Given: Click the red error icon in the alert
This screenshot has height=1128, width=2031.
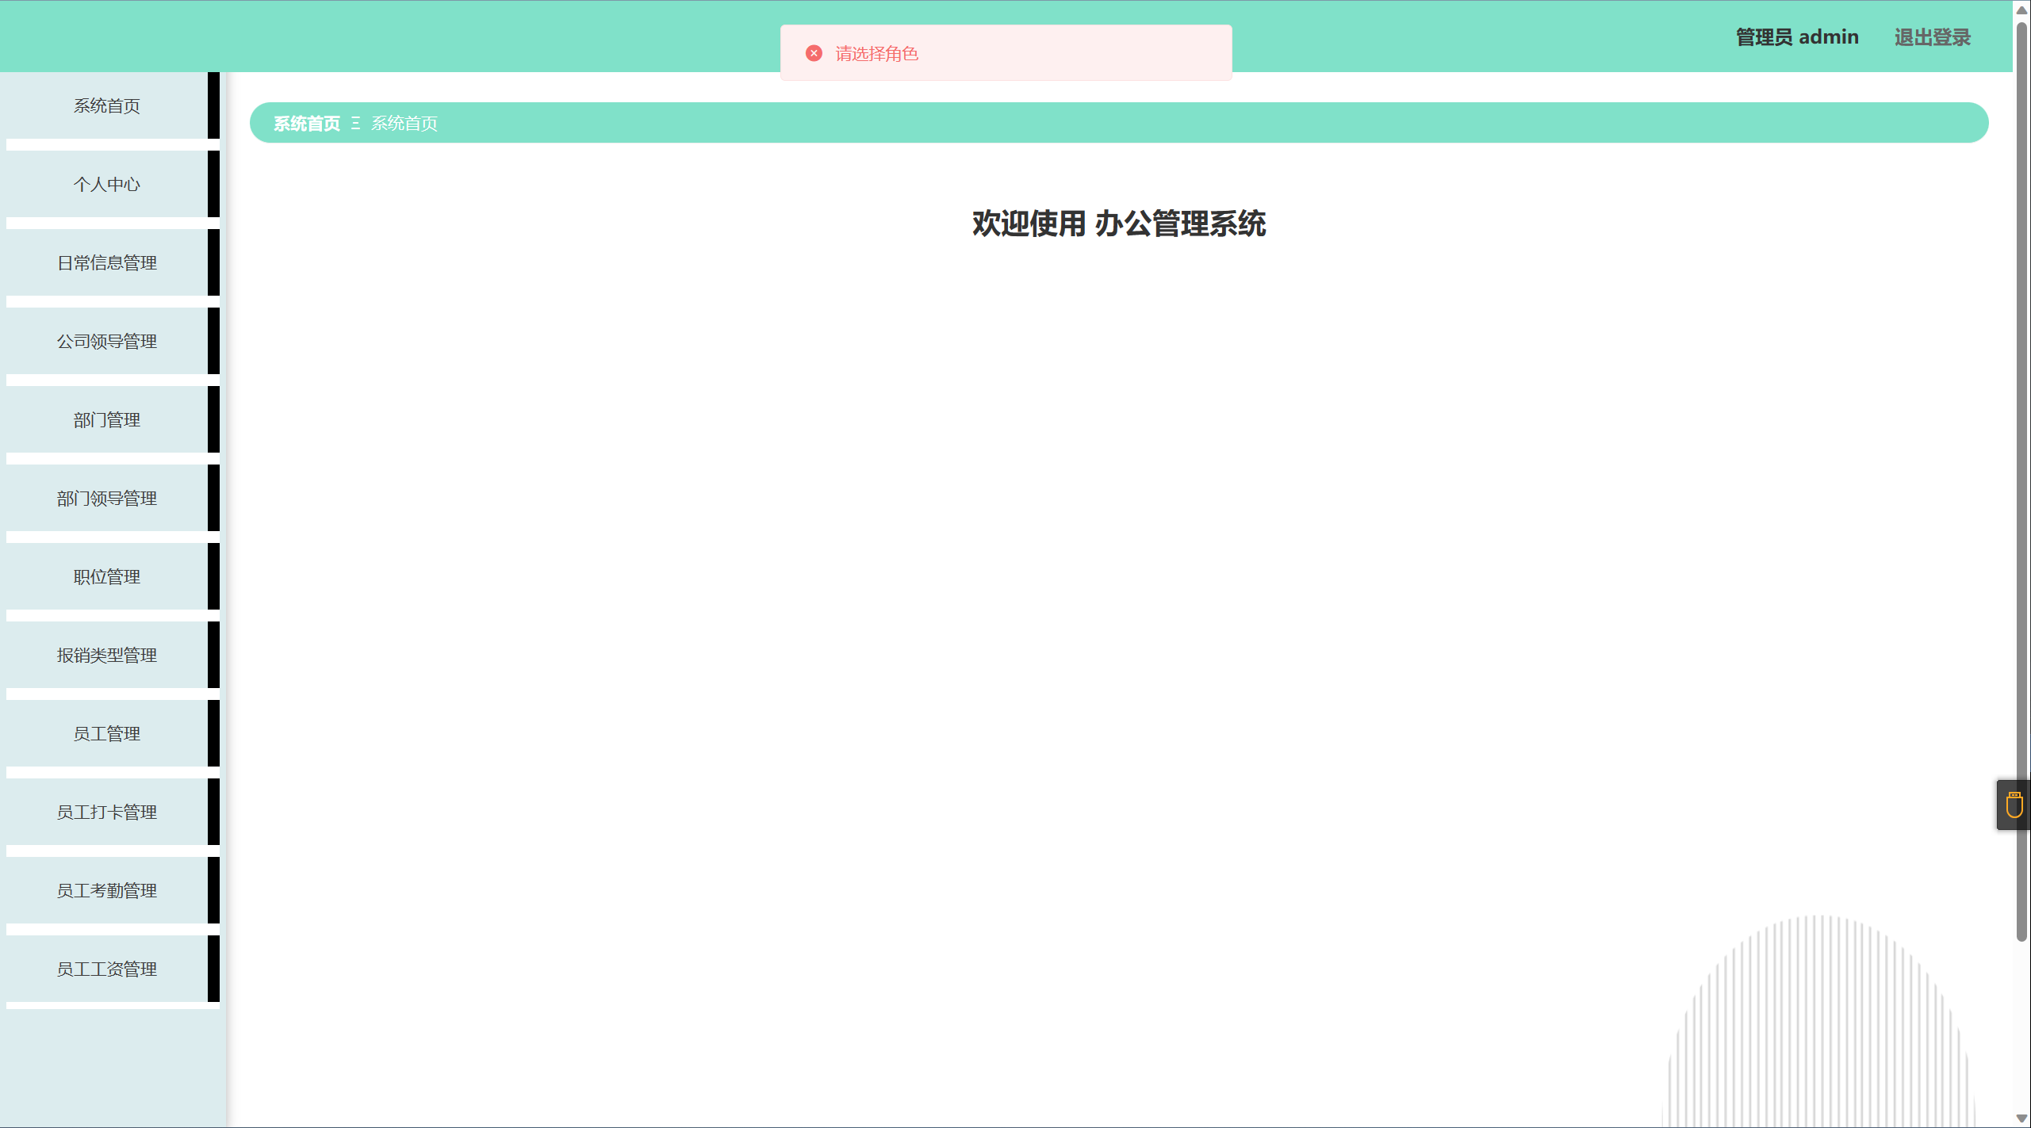Looking at the screenshot, I should (x=814, y=53).
